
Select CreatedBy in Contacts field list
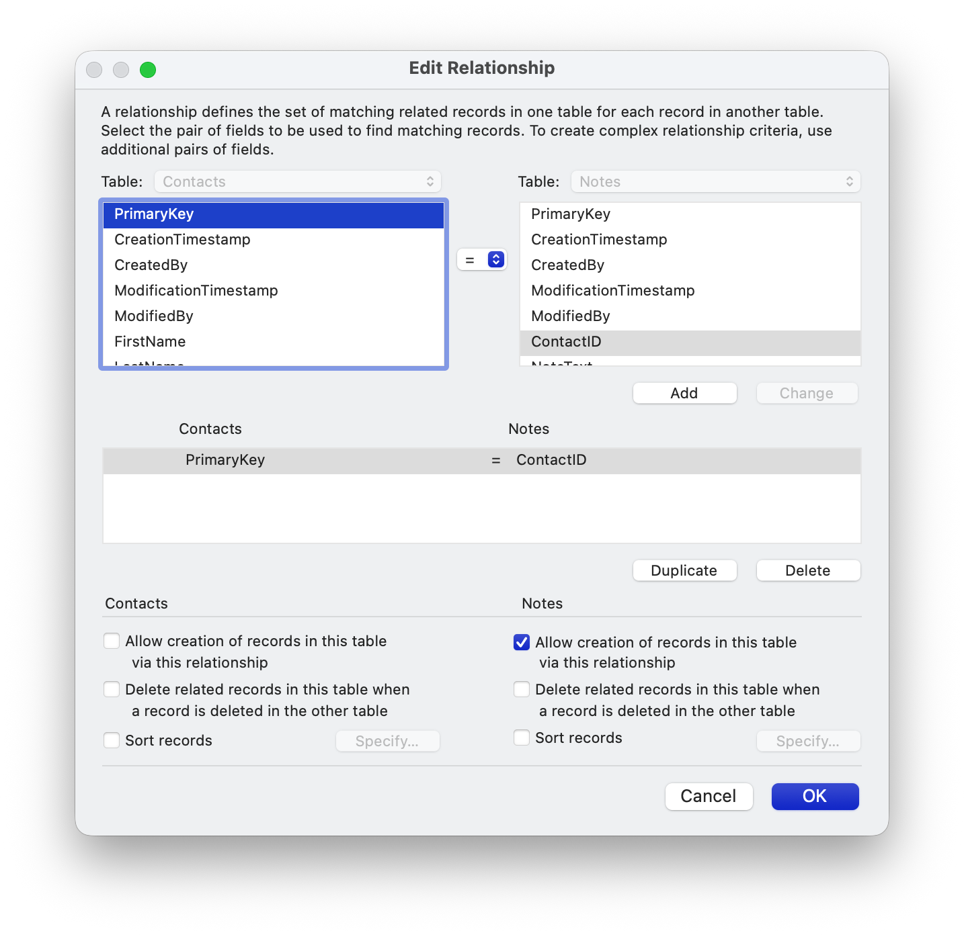tap(274, 265)
